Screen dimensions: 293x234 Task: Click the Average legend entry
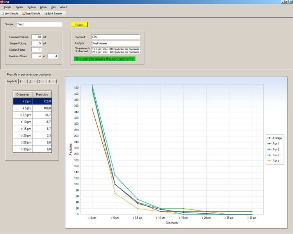275,138
